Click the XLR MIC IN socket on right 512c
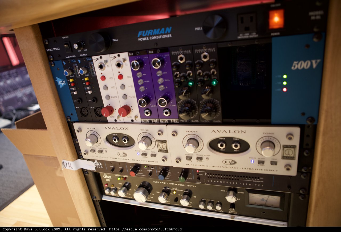 tap(99, 111)
